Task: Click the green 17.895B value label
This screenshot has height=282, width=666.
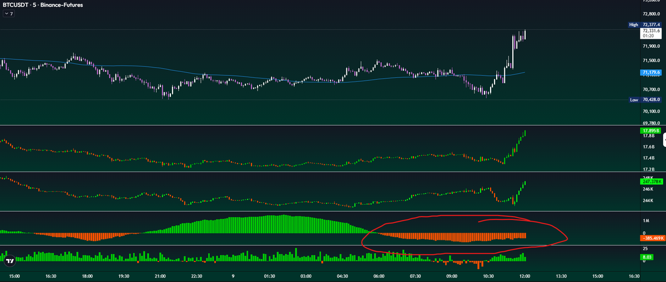Action: [650, 130]
